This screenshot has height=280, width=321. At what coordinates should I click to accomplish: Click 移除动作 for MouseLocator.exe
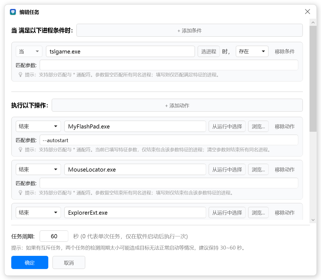pos(285,169)
